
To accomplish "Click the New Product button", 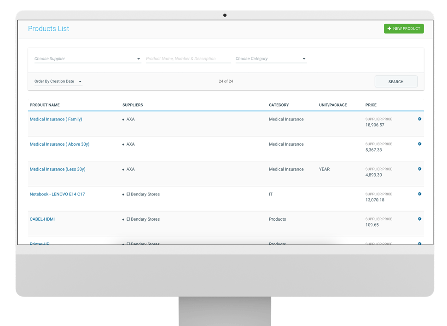I will 404,29.
